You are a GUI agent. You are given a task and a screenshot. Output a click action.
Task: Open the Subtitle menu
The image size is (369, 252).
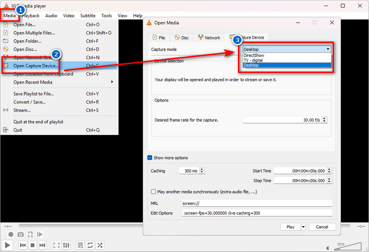[88, 16]
